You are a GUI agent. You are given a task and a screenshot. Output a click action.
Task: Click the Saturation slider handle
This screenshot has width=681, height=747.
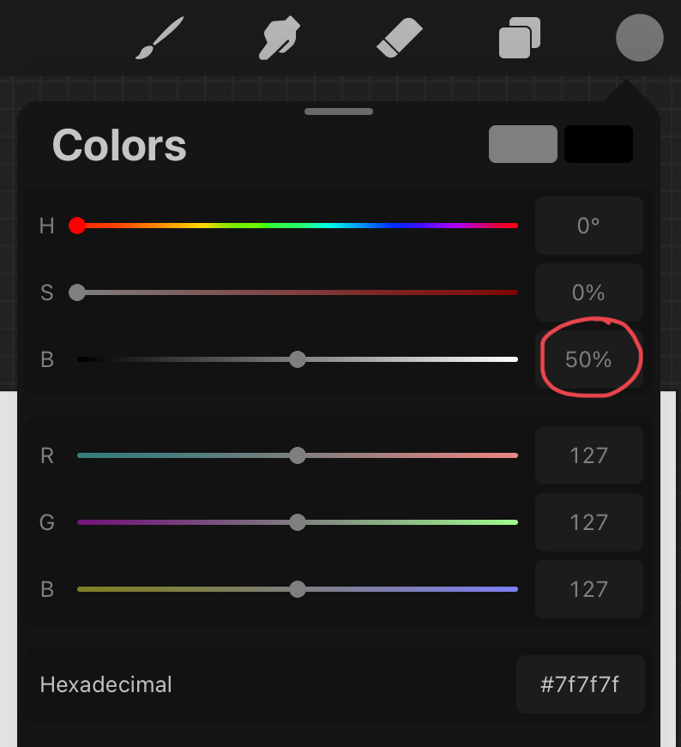click(77, 292)
